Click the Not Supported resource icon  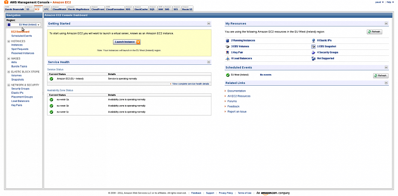click(313, 59)
